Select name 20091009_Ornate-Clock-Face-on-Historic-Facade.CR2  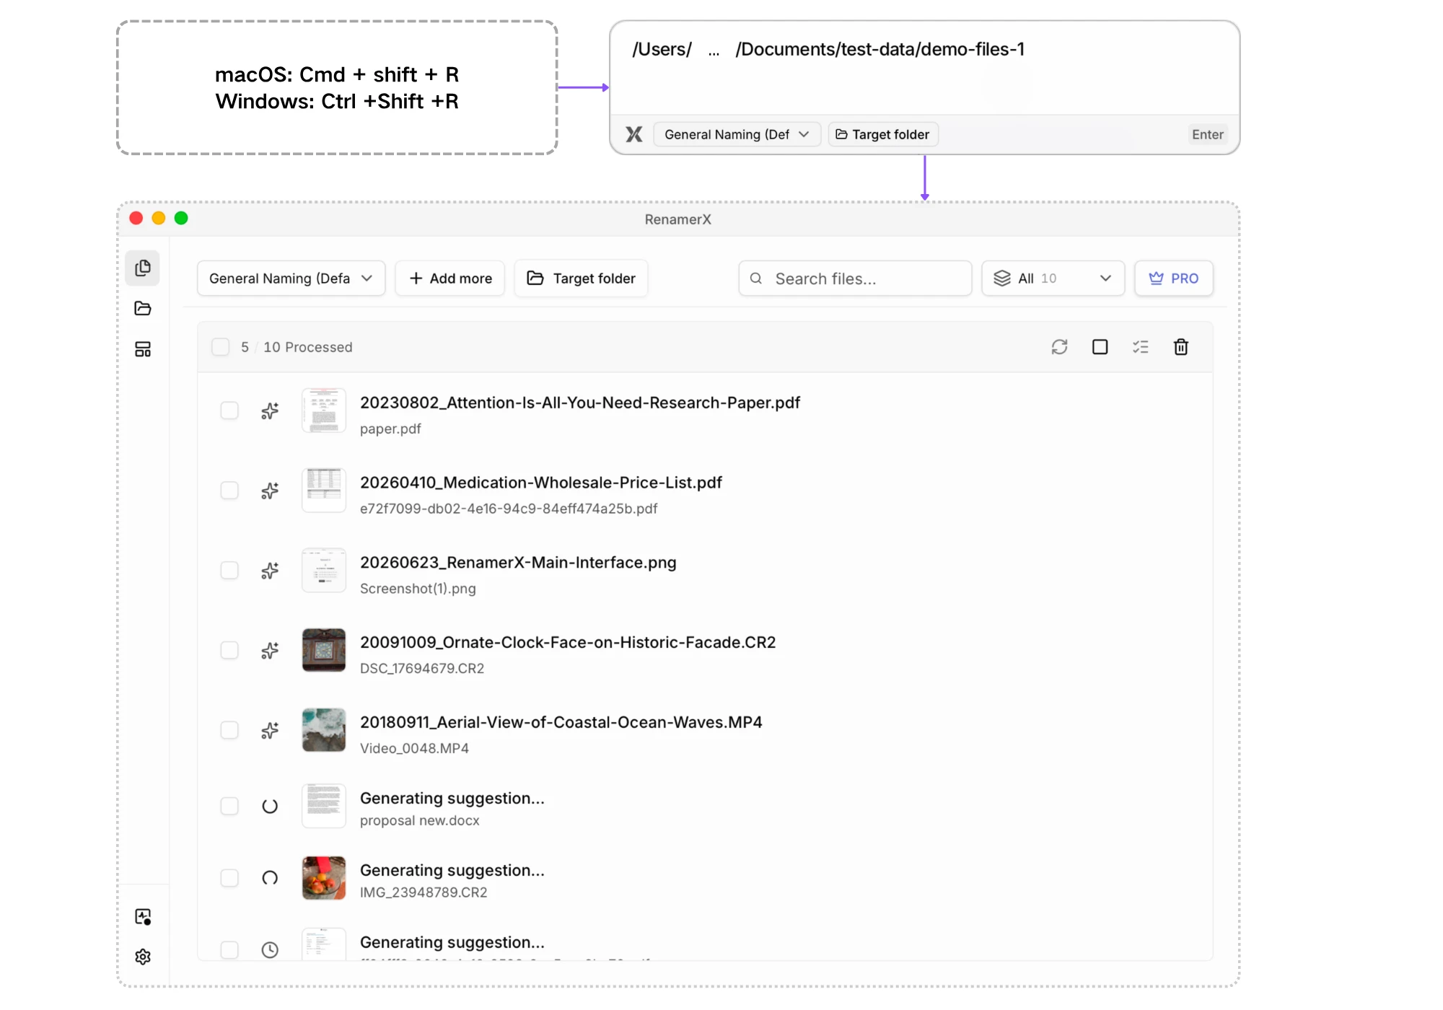tap(568, 642)
